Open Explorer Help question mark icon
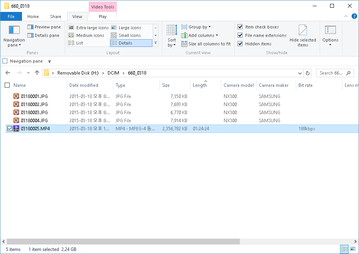The width and height of the screenshot is (359, 254). pyautogui.click(x=354, y=17)
